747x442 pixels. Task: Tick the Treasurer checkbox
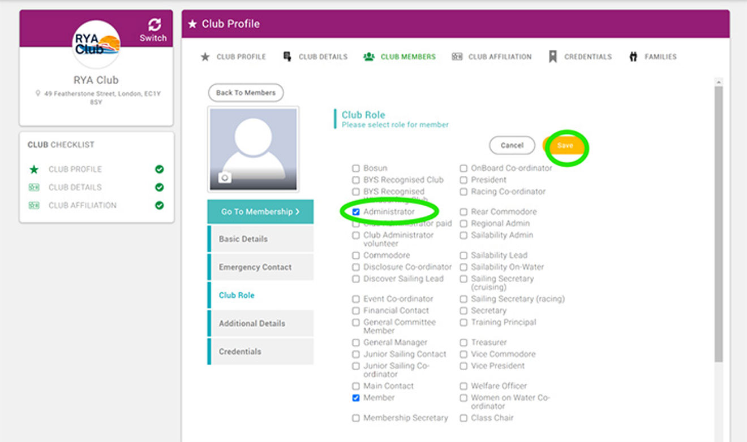point(463,343)
